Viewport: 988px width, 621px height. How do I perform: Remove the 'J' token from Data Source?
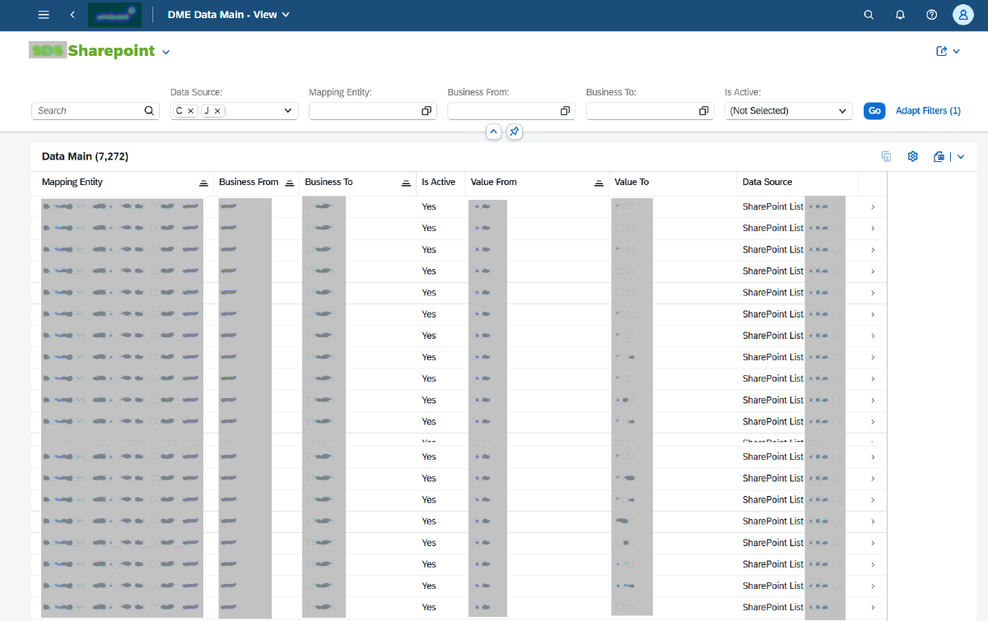pyautogui.click(x=217, y=111)
